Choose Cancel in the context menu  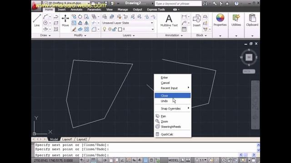click(173, 83)
